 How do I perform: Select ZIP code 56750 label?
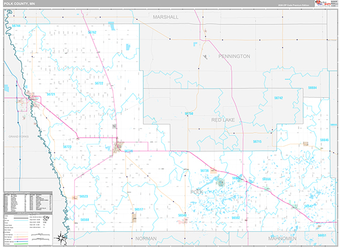coord(189,114)
